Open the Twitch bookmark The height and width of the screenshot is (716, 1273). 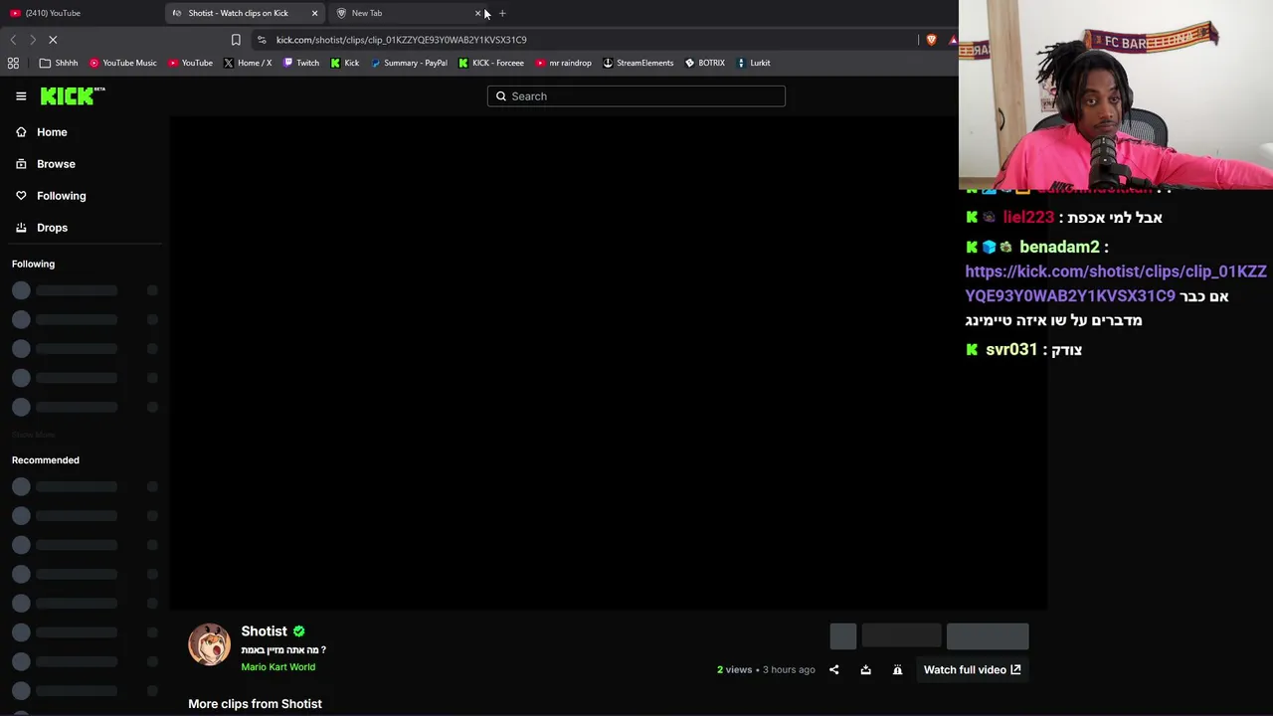pos(301,63)
